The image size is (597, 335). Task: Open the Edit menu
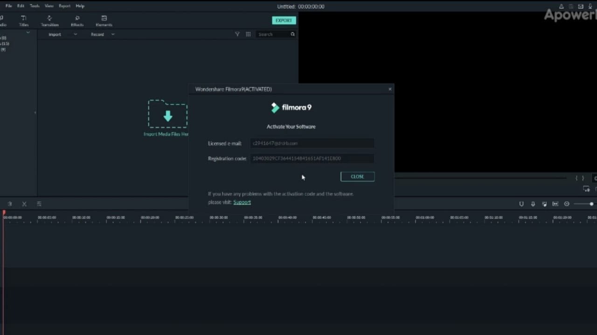tap(21, 6)
